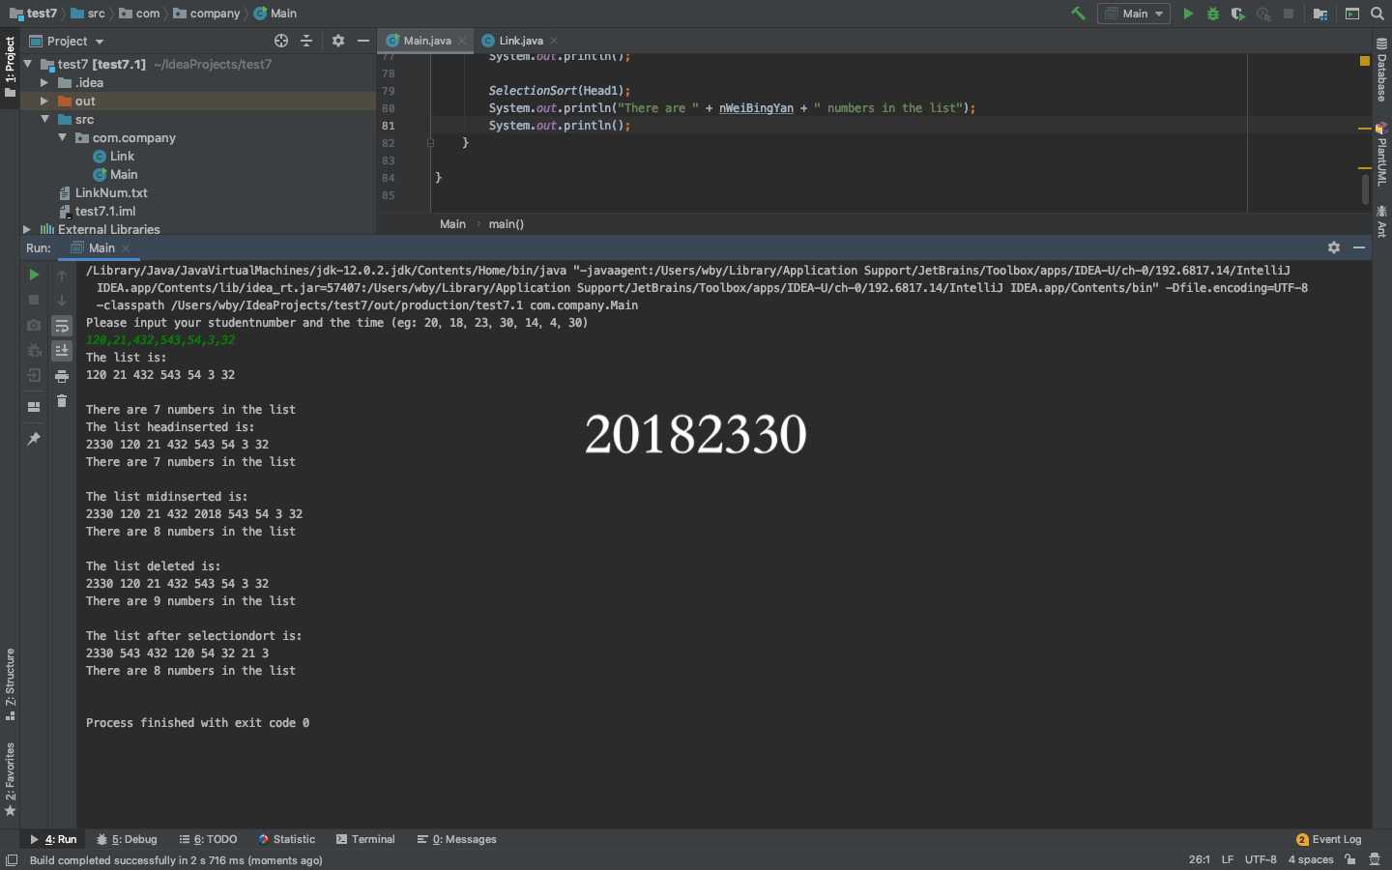Toggle the Z: Structure side panel
The image size is (1392, 870).
coord(10,685)
